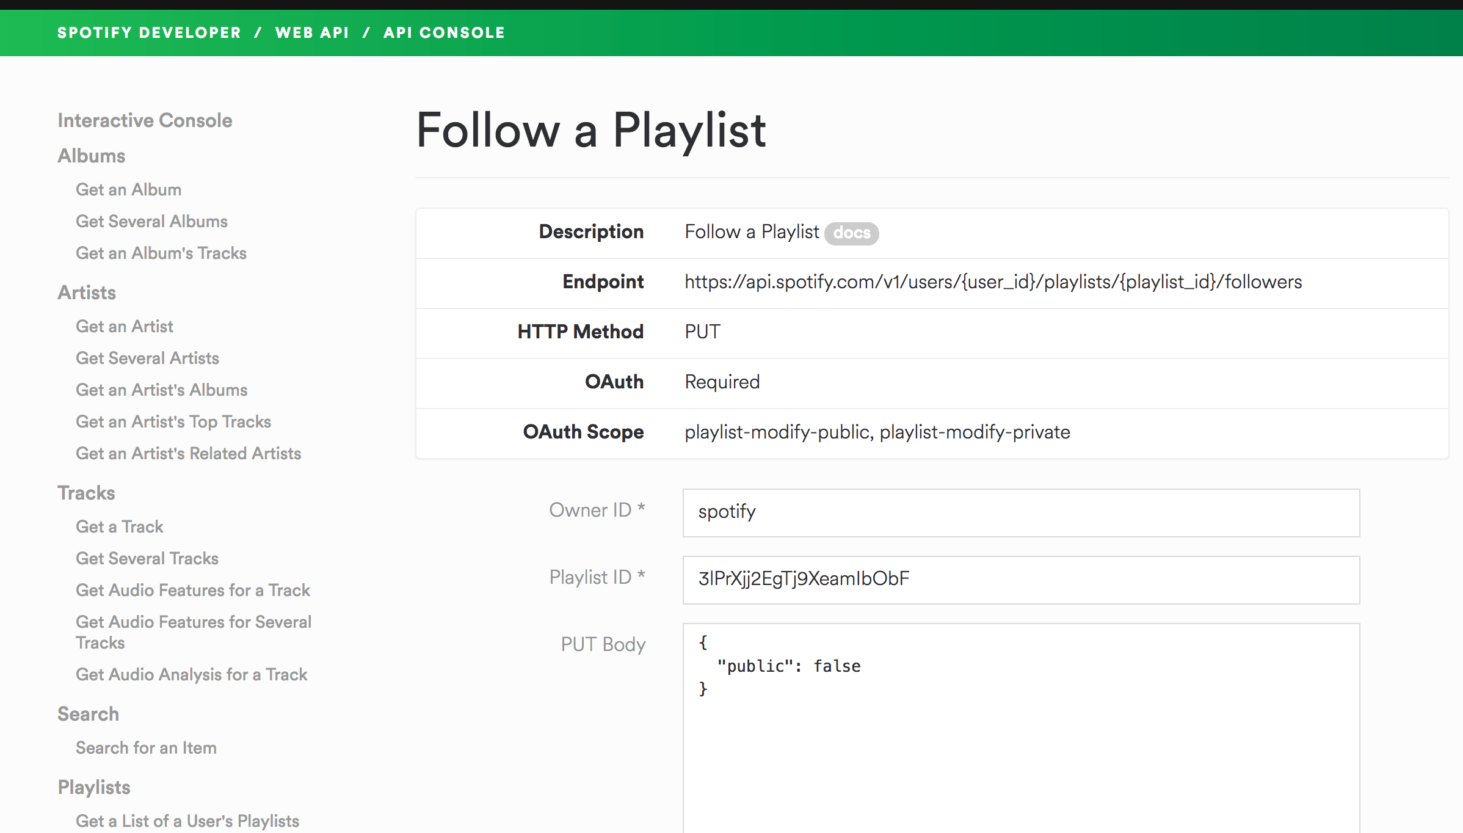The height and width of the screenshot is (833, 1463).
Task: Expand the Tracks section in sidebar
Action: tap(85, 493)
